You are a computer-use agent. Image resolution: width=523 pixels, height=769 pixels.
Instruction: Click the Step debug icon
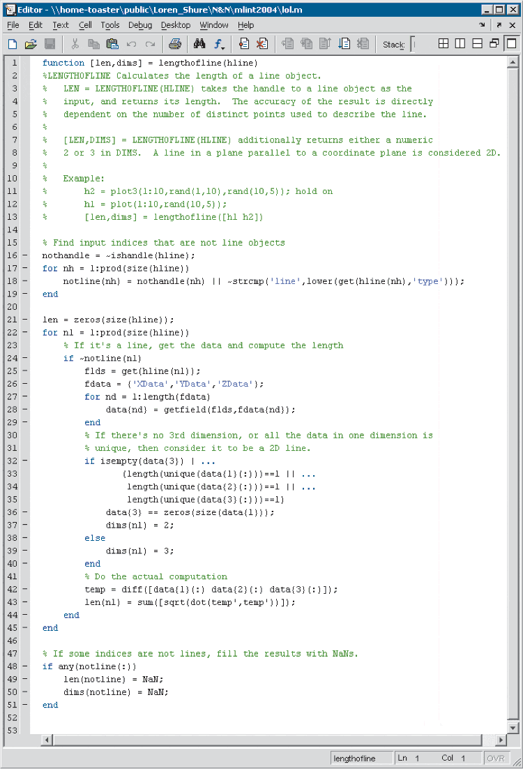click(288, 44)
